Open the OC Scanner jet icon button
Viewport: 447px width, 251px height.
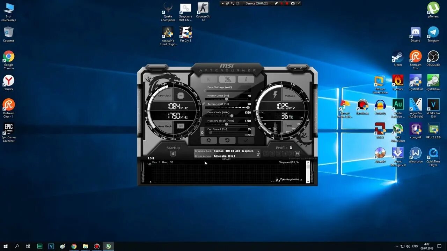point(227,79)
